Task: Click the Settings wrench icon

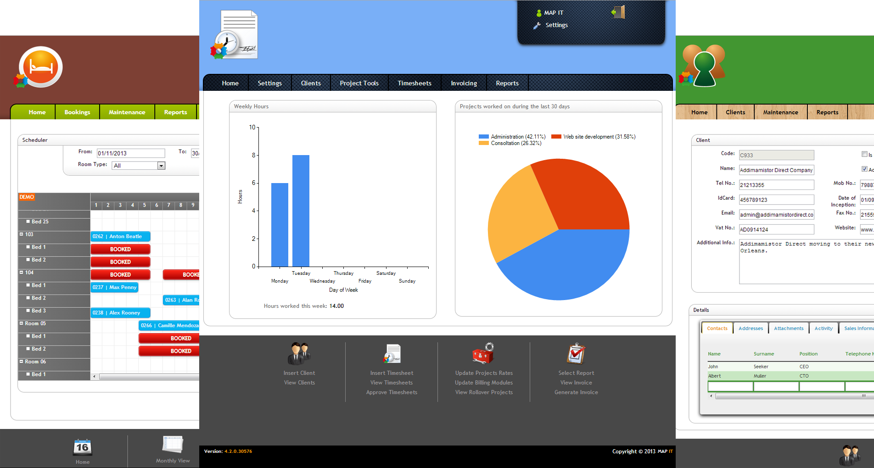Action: point(537,26)
